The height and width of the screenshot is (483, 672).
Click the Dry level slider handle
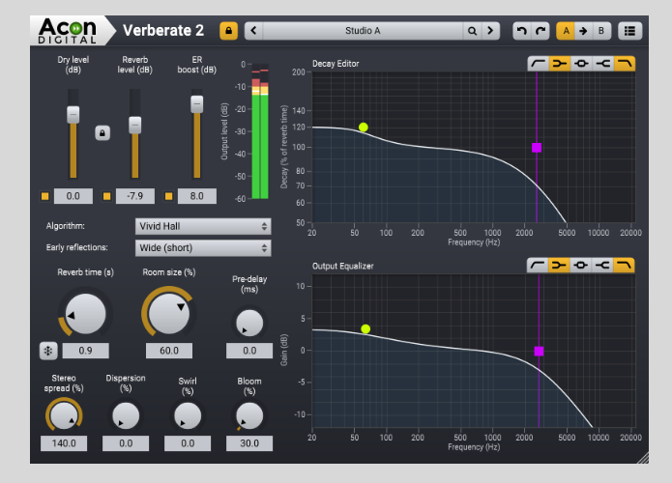(x=73, y=115)
